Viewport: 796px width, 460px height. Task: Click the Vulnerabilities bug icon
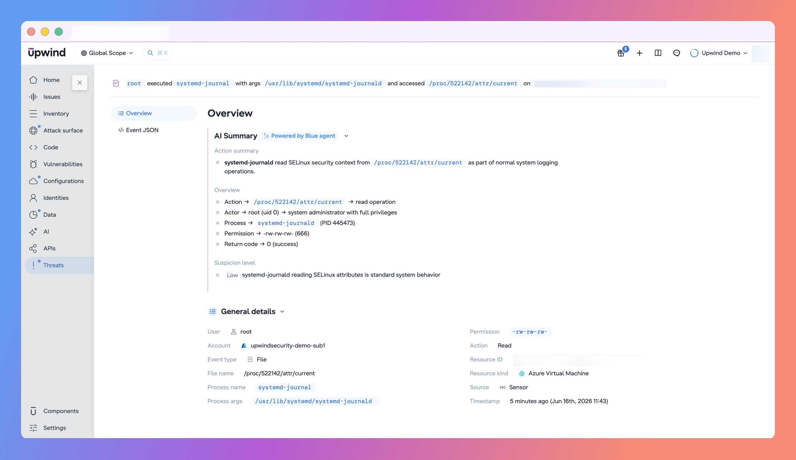[x=34, y=164]
